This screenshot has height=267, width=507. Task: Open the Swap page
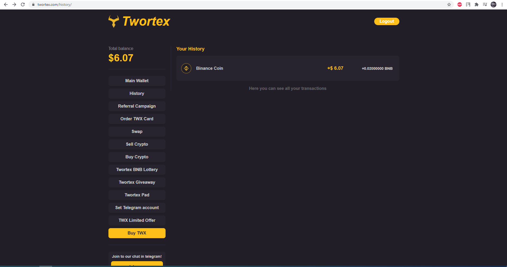[x=137, y=132]
